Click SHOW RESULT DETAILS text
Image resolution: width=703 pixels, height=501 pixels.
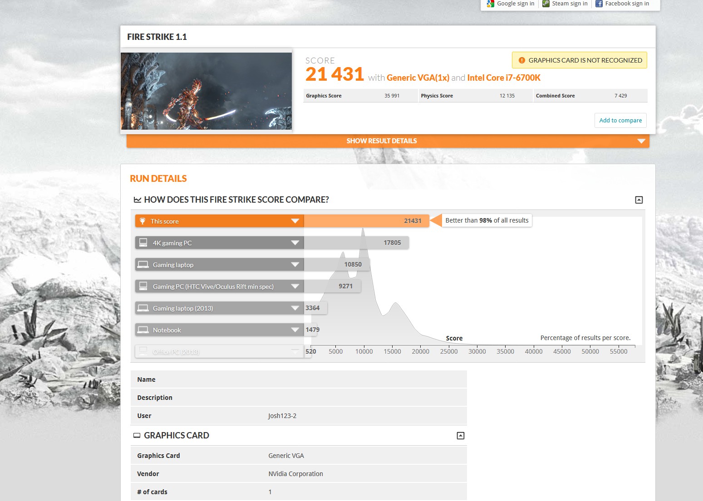[382, 141]
